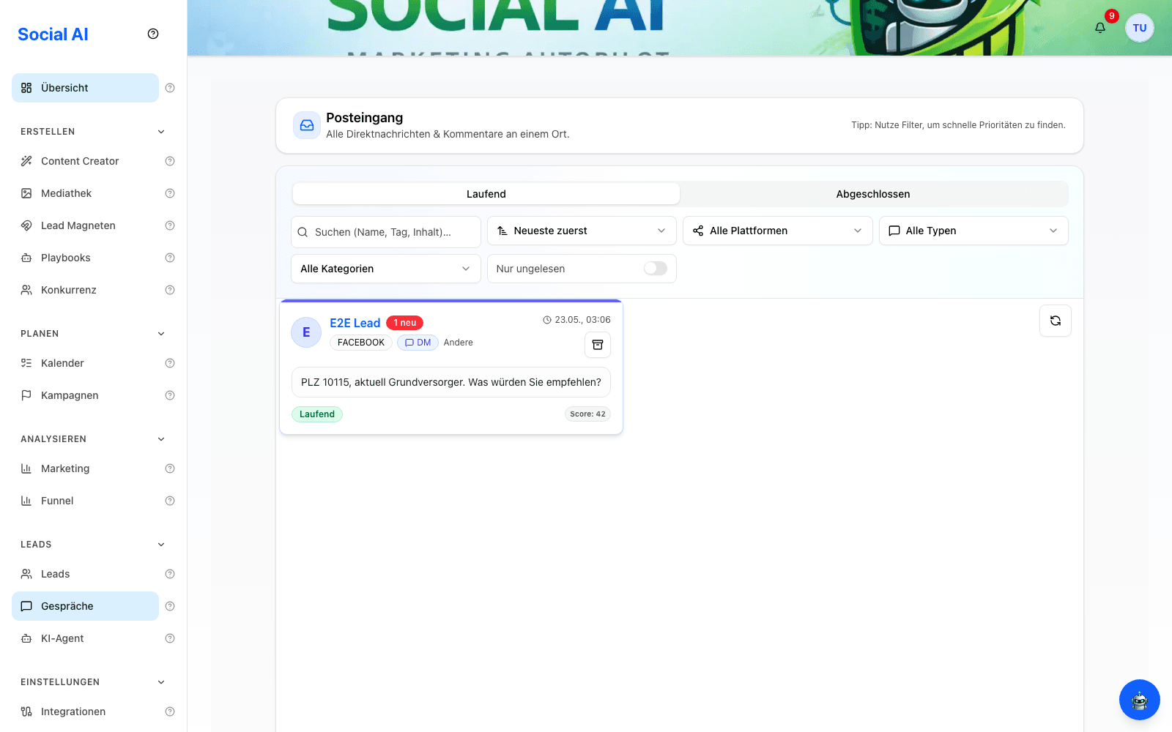Click help icon beside KI-Agent
Screen dimensions: 1172x732
click(x=170, y=638)
